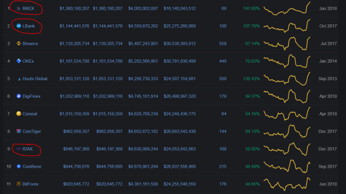This screenshot has width=346, height=194.
Task: View the DigiFinex volume sparkline chart
Action: (287, 96)
